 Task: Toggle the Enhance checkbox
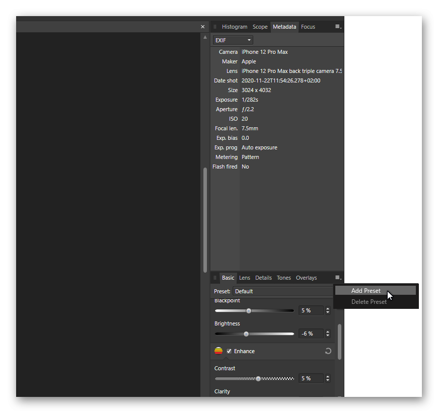coord(229,351)
